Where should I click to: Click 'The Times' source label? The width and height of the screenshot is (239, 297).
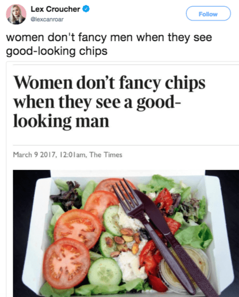click(106, 155)
